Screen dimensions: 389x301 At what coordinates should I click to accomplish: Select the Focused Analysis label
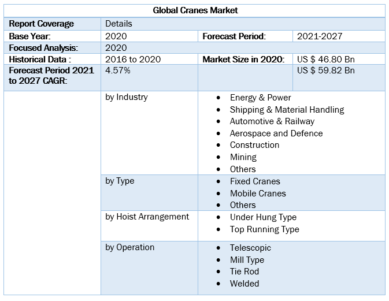(43, 47)
